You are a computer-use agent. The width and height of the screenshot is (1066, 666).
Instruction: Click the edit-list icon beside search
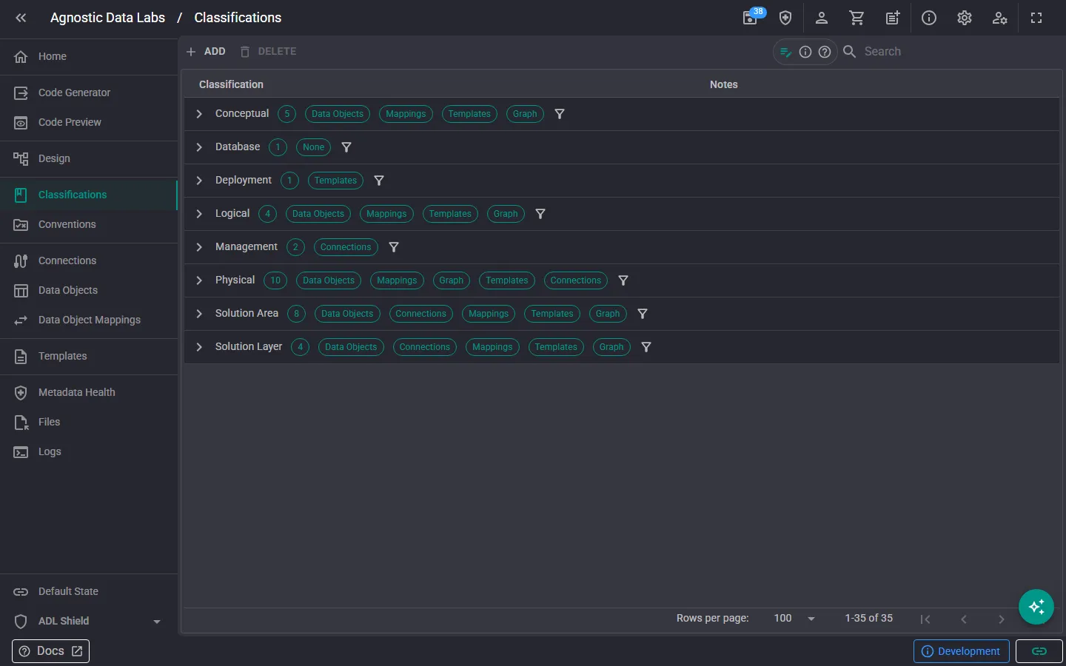tap(786, 52)
